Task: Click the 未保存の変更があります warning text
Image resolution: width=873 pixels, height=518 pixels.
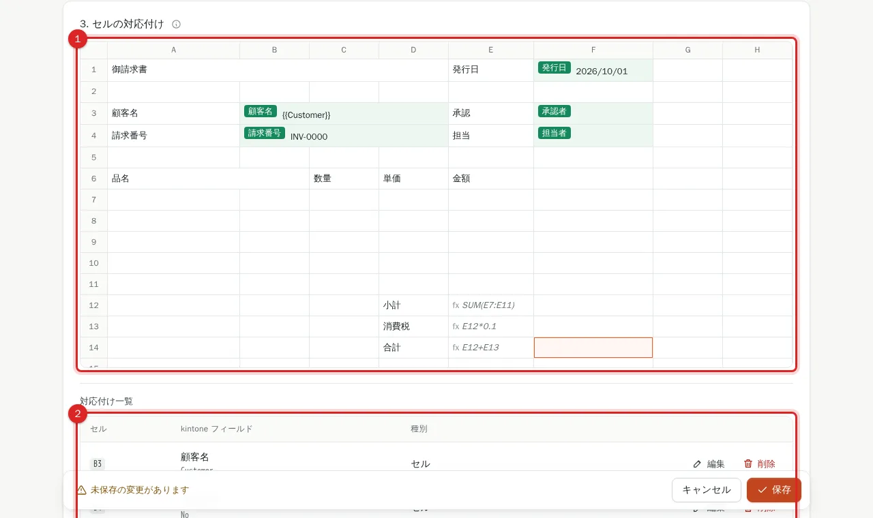Action: click(x=140, y=490)
